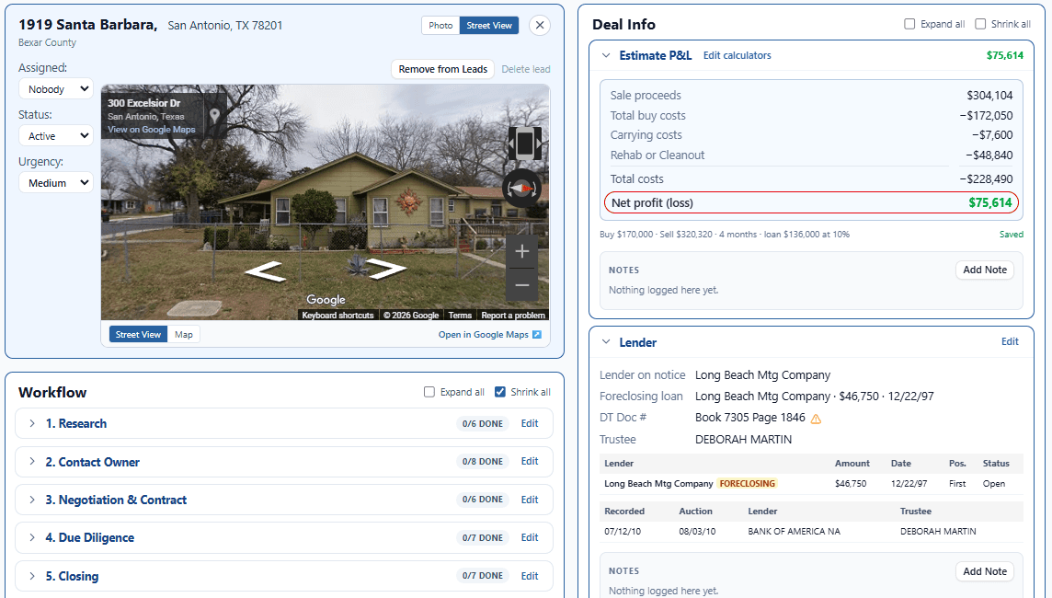
Task: Open the Street View Terms link
Action: [460, 316]
